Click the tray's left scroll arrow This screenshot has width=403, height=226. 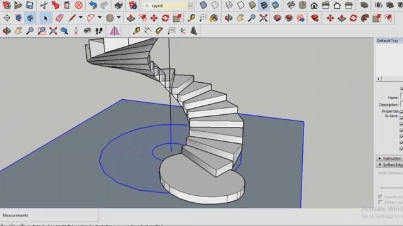(378, 78)
